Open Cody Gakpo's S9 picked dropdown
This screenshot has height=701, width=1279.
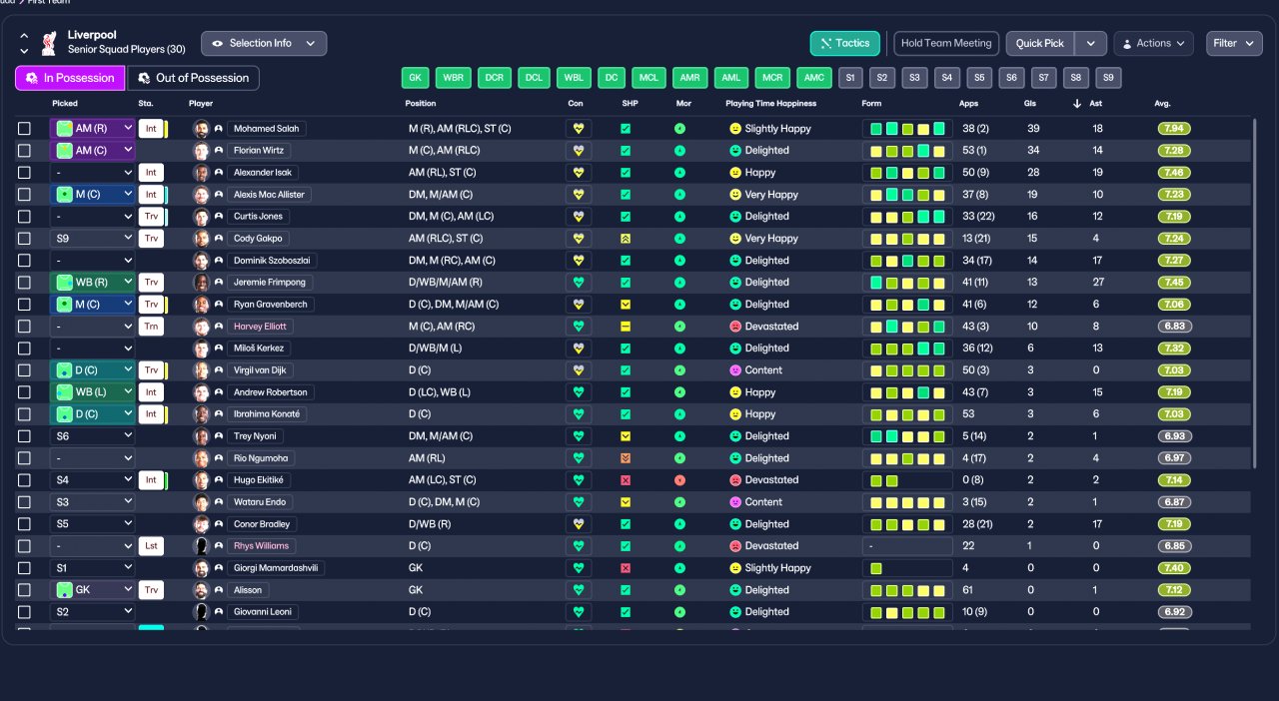(92, 239)
